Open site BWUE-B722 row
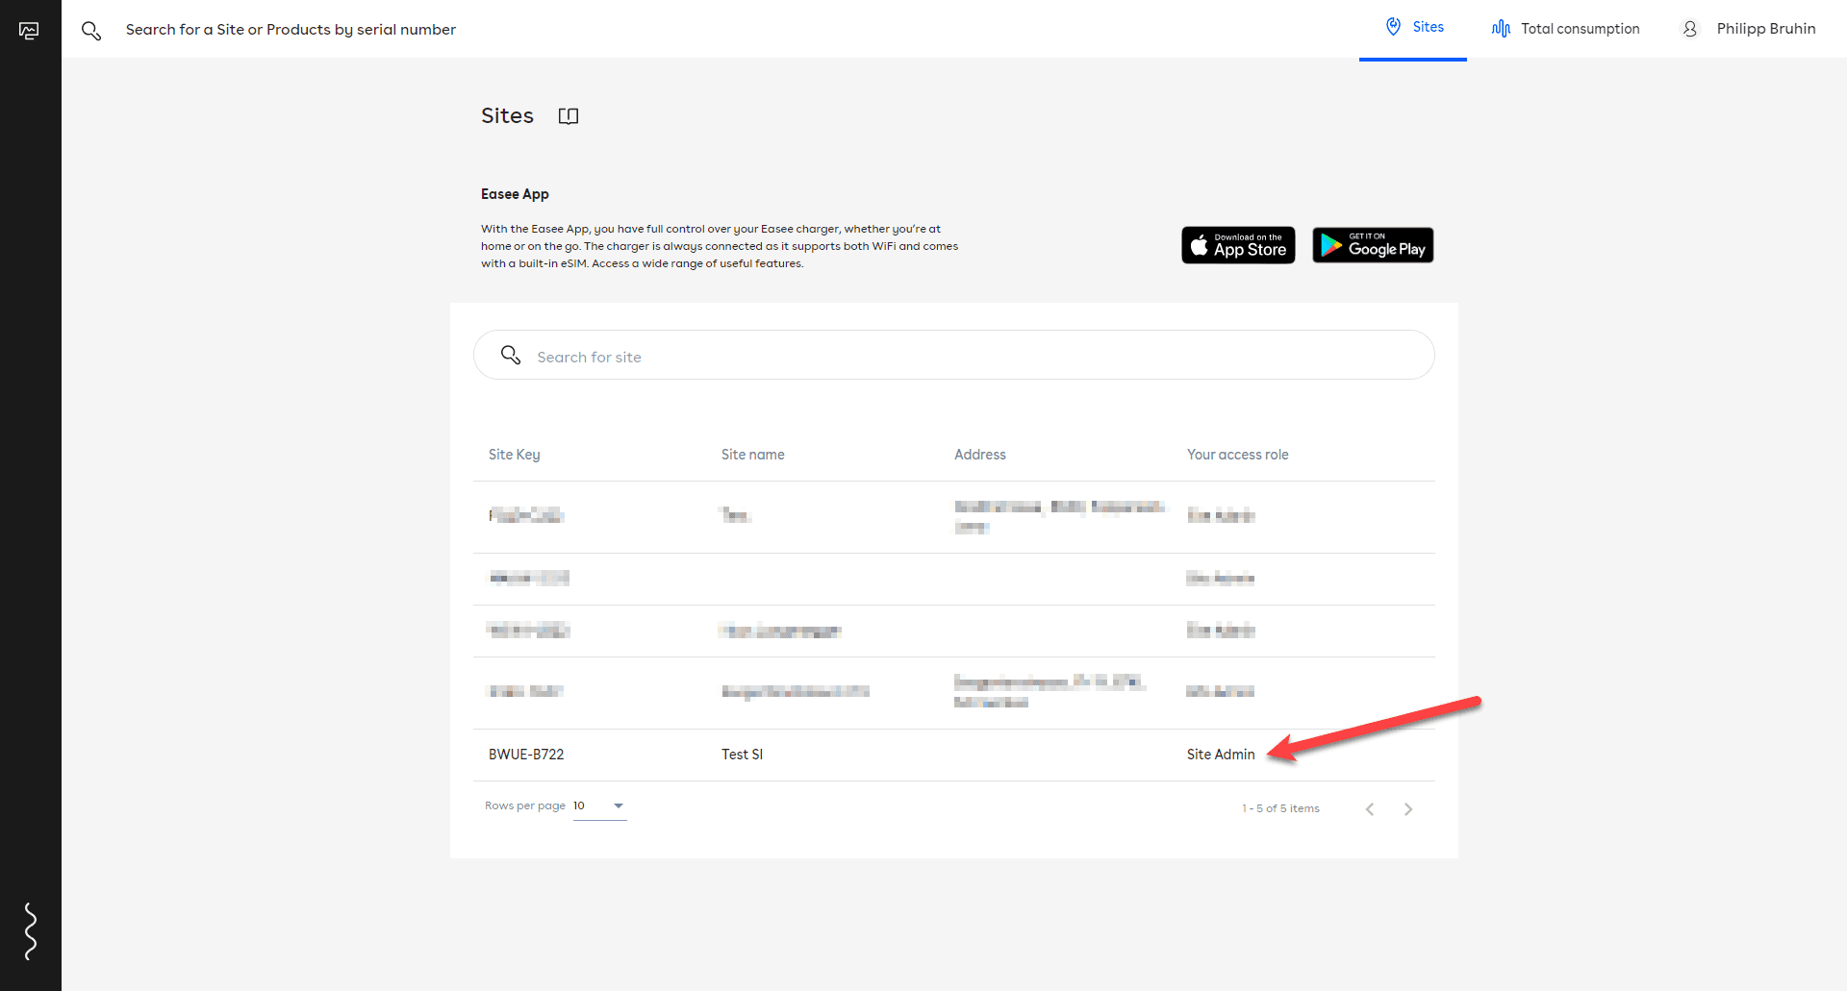1847x991 pixels. 954,755
